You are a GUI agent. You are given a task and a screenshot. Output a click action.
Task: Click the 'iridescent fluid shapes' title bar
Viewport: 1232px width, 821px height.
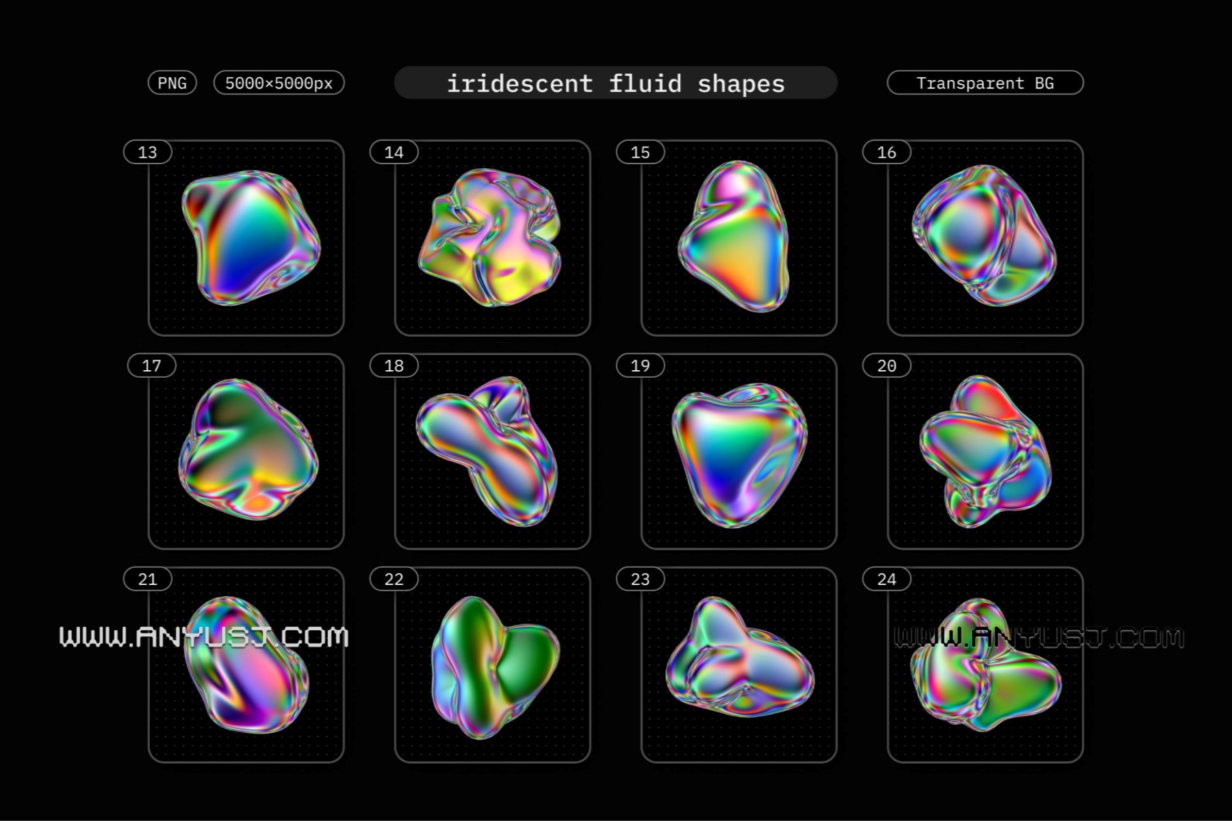tap(615, 83)
